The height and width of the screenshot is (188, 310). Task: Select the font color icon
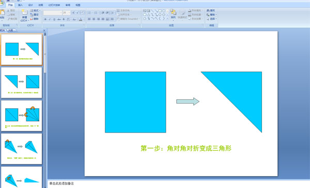tap(81, 19)
